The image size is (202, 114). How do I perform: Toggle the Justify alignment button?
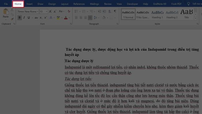point(90,18)
